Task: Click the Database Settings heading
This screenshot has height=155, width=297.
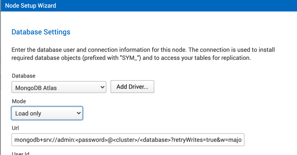Action: click(41, 32)
